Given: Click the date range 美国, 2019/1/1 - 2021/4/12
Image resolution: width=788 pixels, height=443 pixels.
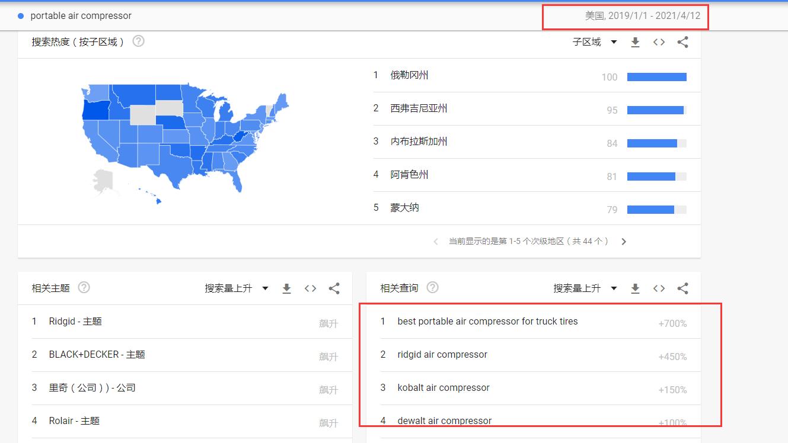Looking at the screenshot, I should [643, 16].
